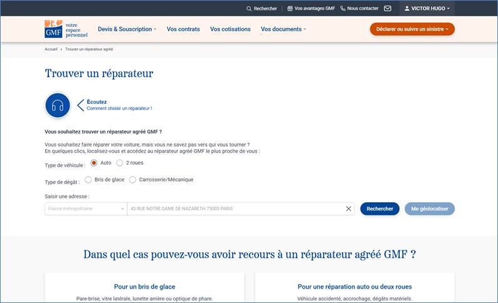Expand the Vos documents menu
498x303 pixels.
pos(283,29)
